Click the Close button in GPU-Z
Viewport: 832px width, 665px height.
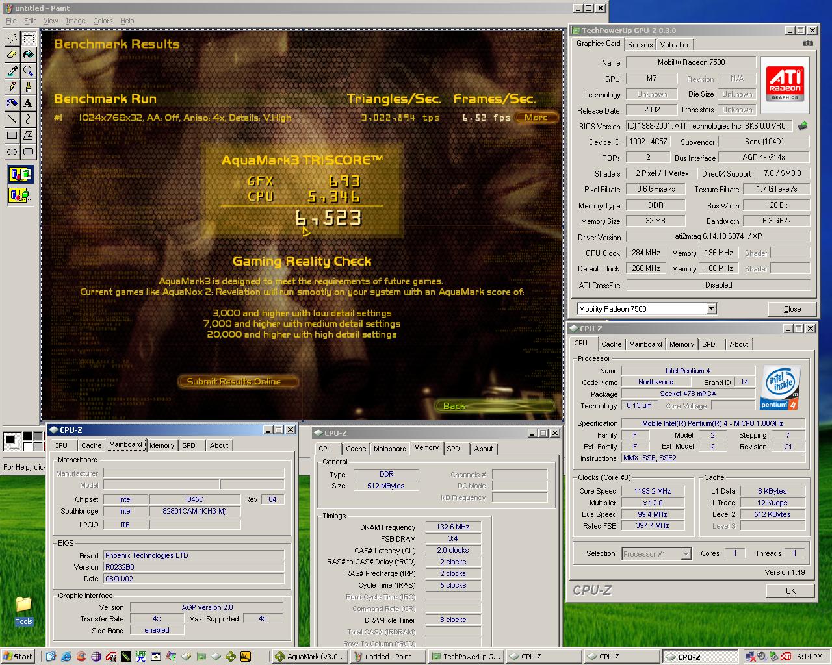click(x=792, y=309)
